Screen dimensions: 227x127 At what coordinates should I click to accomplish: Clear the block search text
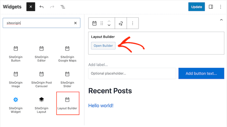(75, 23)
